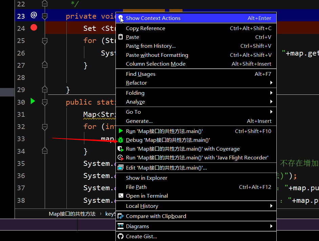Image resolution: width=319 pixels, height=241 pixels.
Task: Click the green run gutter arrow at line 30
Action: tap(33, 101)
